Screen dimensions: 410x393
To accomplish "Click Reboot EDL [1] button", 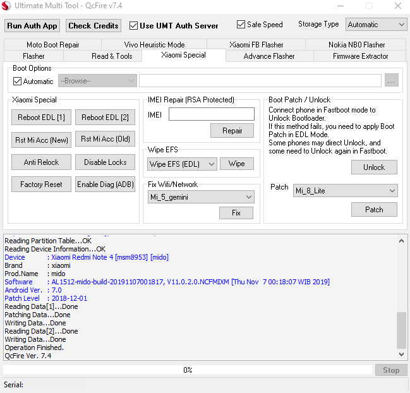I will 41,118.
